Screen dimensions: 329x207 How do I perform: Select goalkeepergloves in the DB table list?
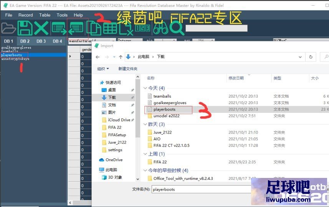click(x=16, y=48)
